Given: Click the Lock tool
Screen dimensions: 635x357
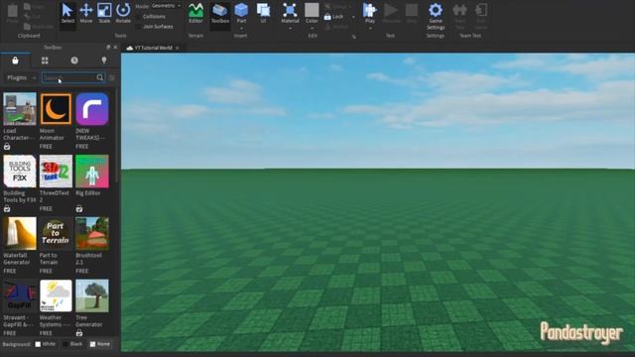Looking at the screenshot, I should click(334, 17).
